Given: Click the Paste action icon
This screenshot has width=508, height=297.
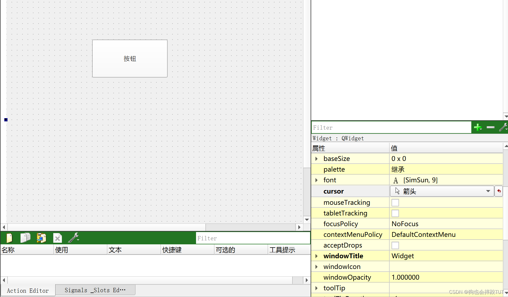Looking at the screenshot, I should pyautogui.click(x=41, y=238).
